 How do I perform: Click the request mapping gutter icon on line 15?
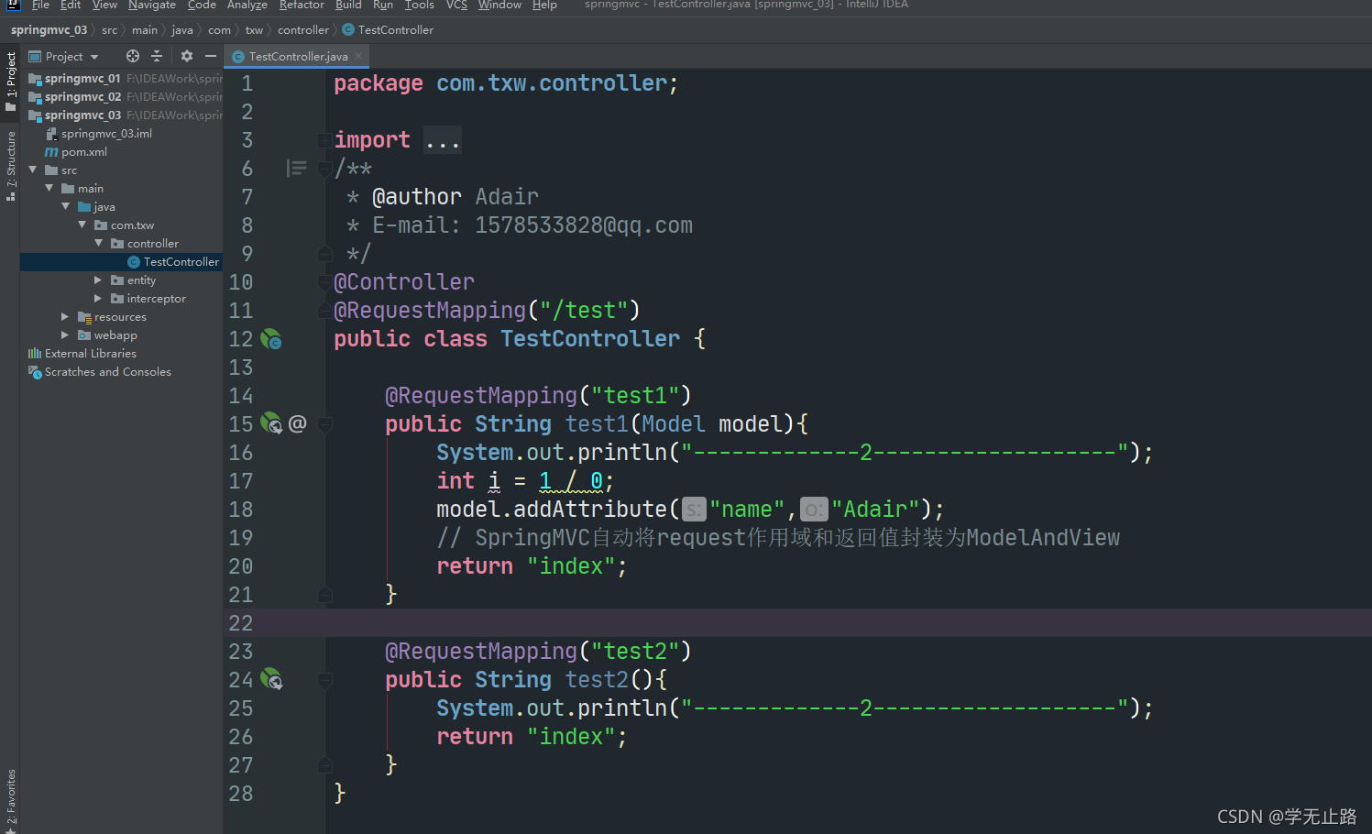pyautogui.click(x=271, y=423)
